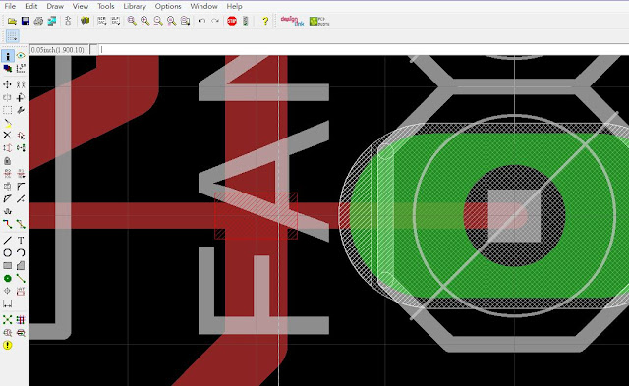629x386 pixels.
Task: Click the Use library book icon
Action: [85, 21]
